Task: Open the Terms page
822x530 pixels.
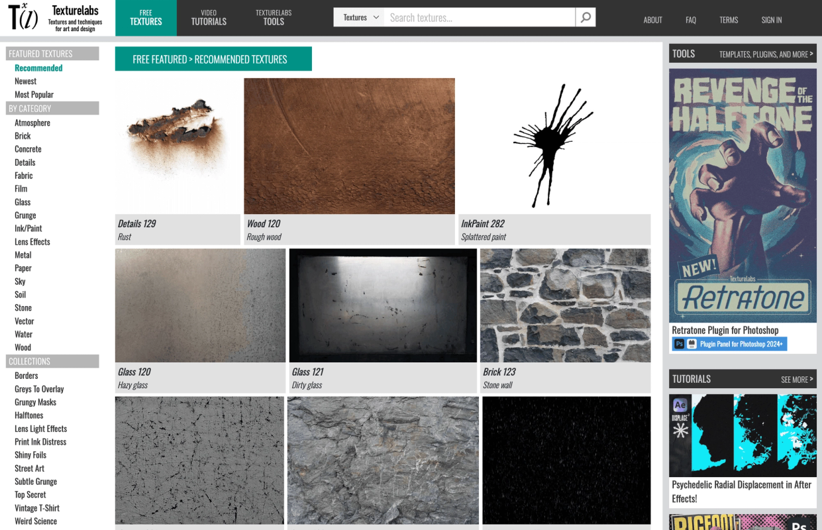Action: coord(729,20)
